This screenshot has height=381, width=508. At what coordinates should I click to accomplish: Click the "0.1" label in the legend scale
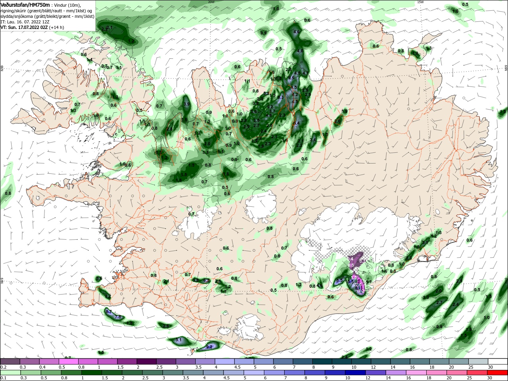tap(3, 378)
